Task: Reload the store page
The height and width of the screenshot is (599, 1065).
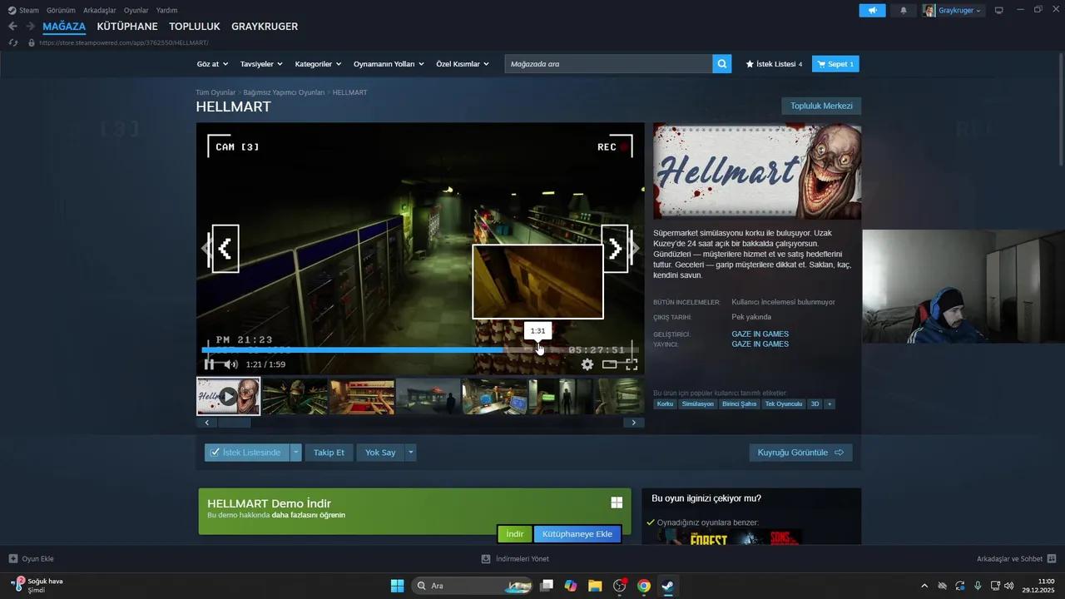Action: [x=13, y=42]
